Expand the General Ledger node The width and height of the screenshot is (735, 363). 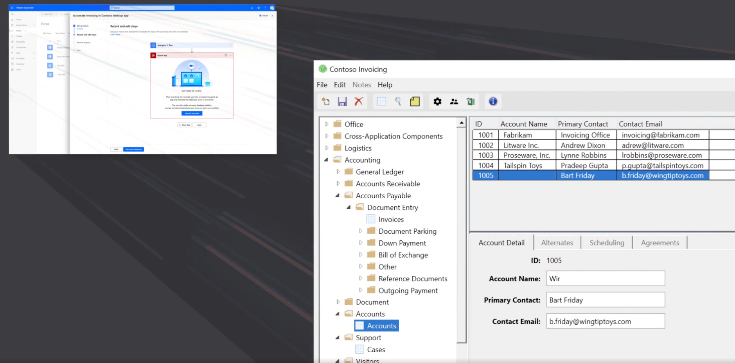pyautogui.click(x=338, y=172)
